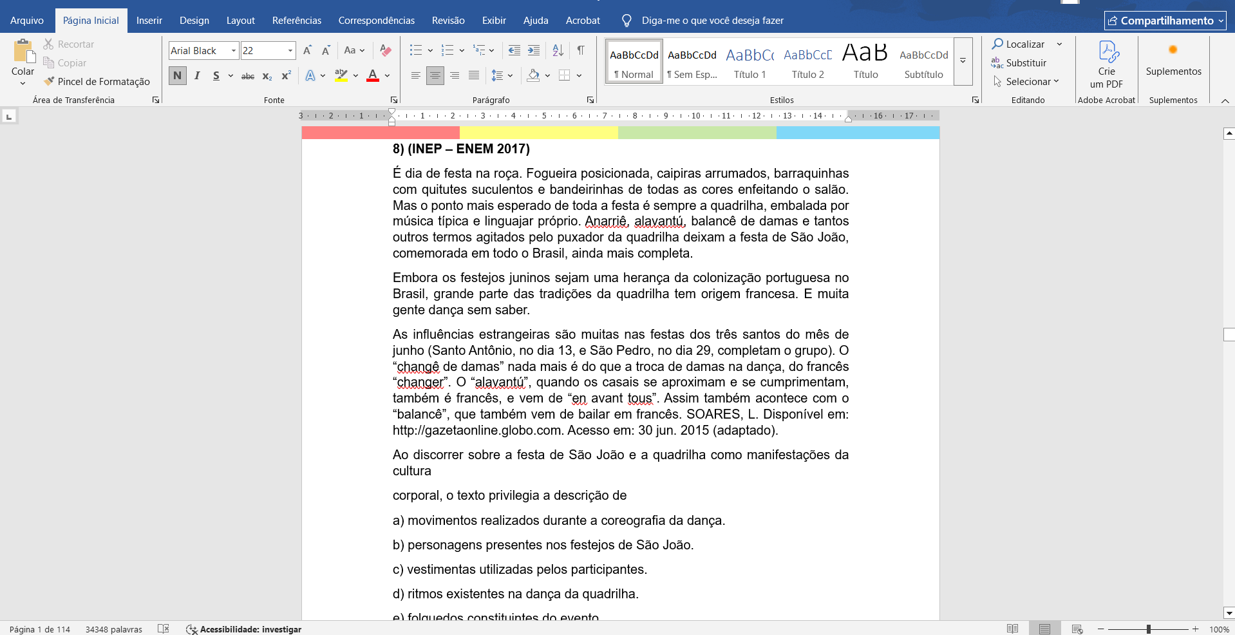
Task: Switch to the Revisão tab
Action: point(448,21)
